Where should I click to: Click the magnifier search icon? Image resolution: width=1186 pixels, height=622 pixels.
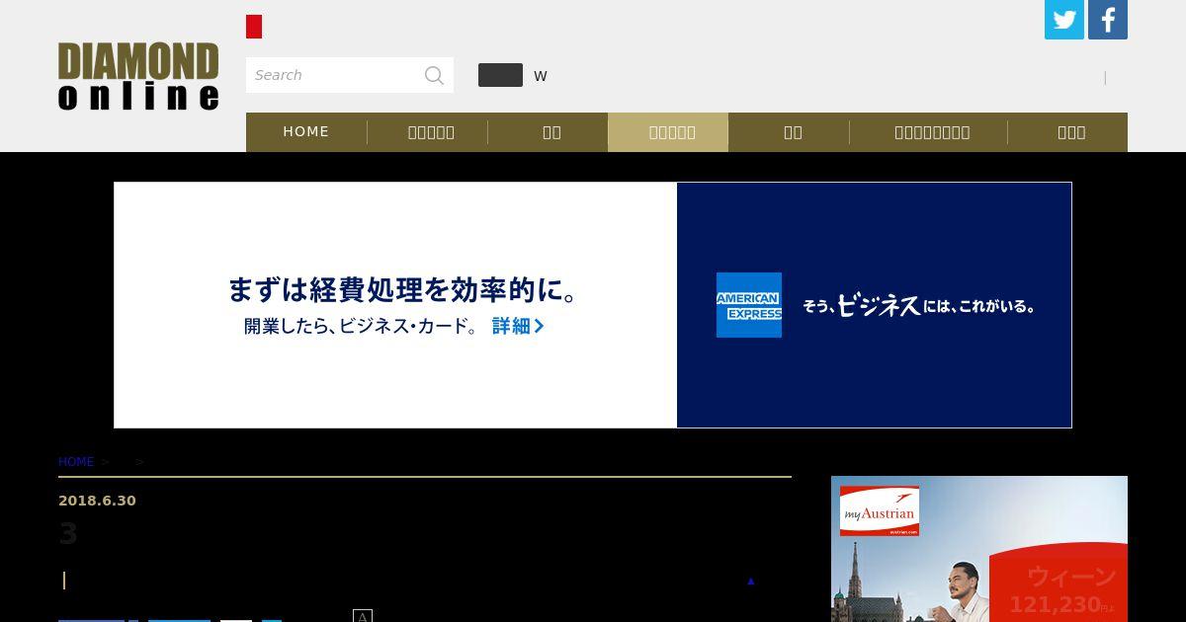coord(434,75)
